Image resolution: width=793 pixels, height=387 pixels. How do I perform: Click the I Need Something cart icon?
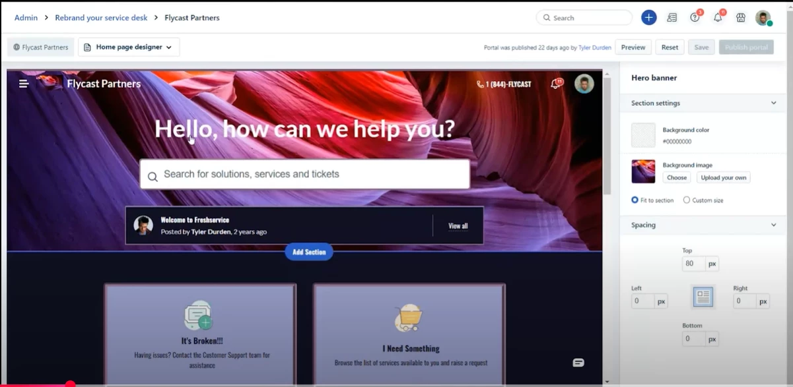[x=408, y=318]
